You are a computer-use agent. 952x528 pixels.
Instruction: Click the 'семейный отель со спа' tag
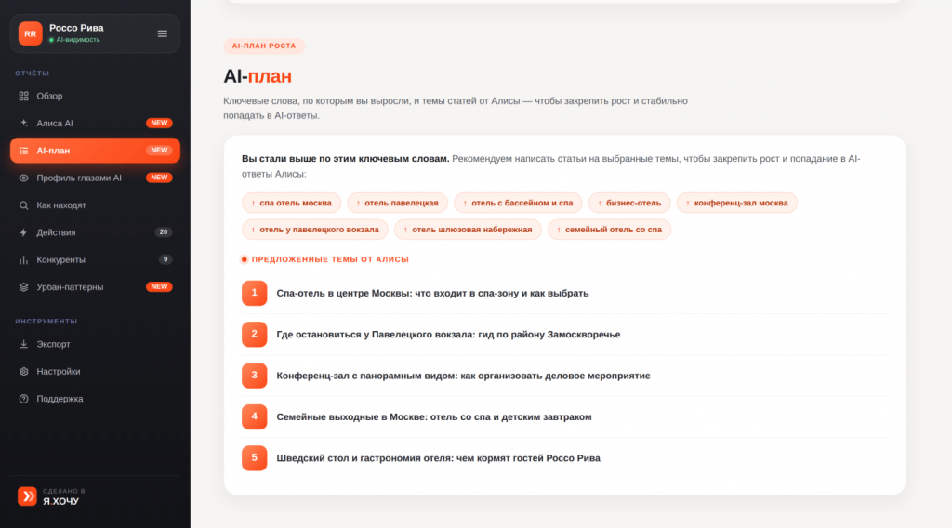coord(609,230)
